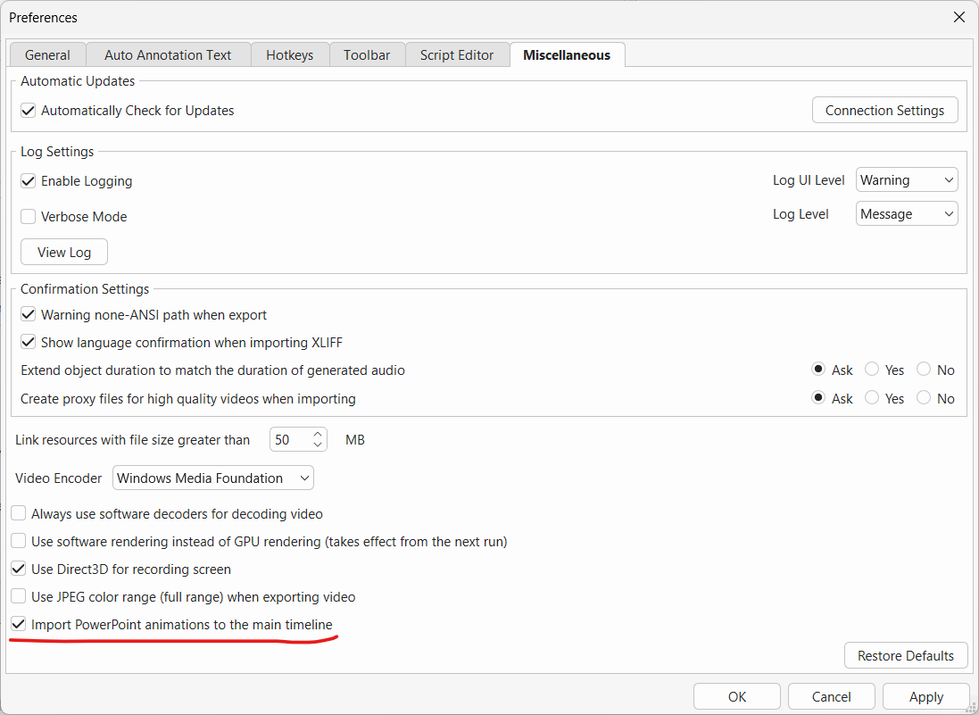Select the Script Editor tab

click(x=456, y=55)
